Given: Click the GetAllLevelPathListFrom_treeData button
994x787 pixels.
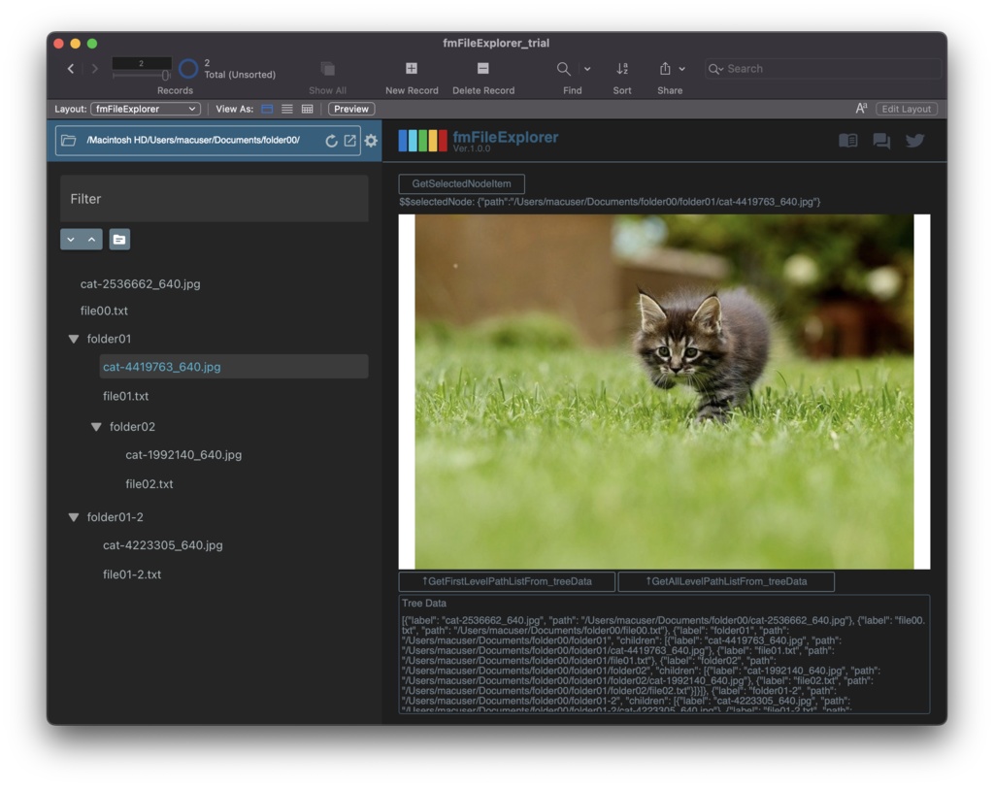Looking at the screenshot, I should click(727, 581).
